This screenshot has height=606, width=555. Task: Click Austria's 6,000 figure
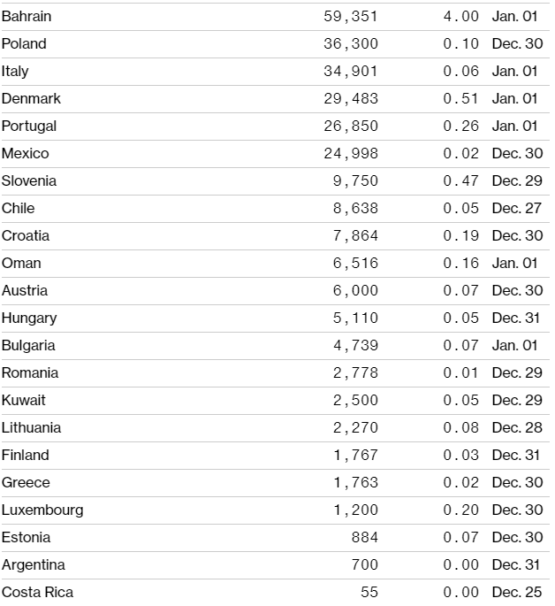355,290
